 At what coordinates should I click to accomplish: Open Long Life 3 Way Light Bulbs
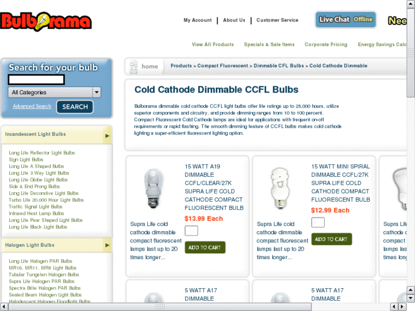coord(39,173)
